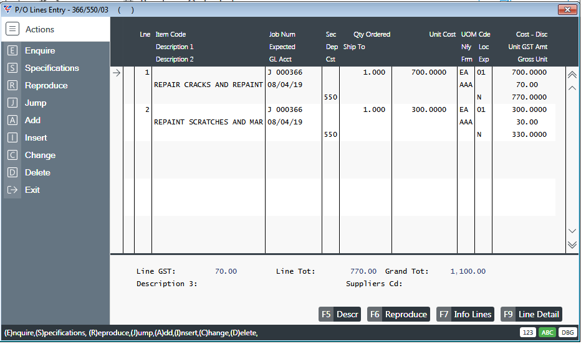Click the F5 Descr button

pos(340,314)
